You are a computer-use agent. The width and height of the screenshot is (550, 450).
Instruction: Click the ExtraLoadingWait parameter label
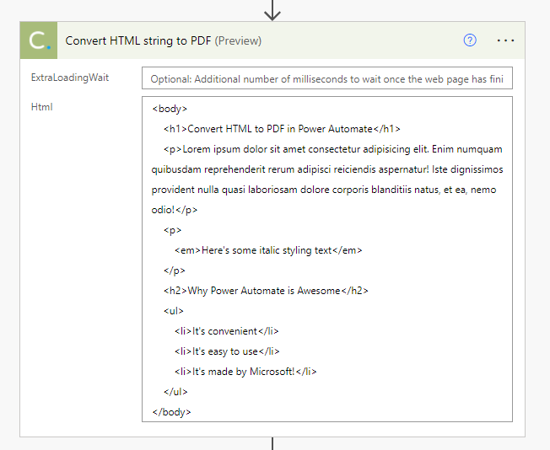pos(70,78)
